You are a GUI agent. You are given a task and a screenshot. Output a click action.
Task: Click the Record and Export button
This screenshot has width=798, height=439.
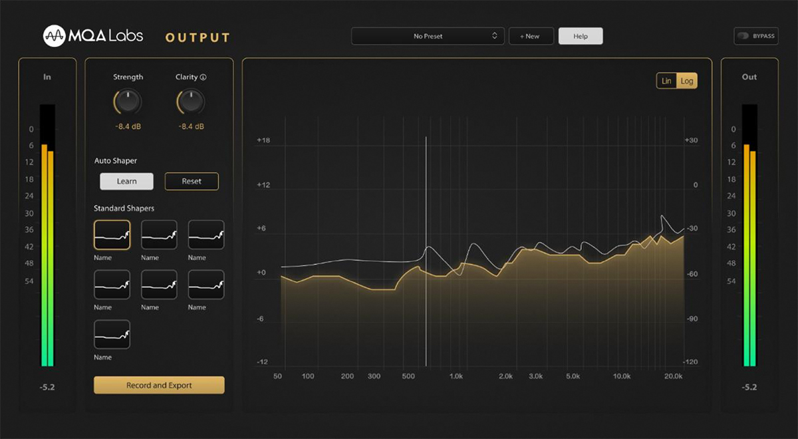(159, 385)
